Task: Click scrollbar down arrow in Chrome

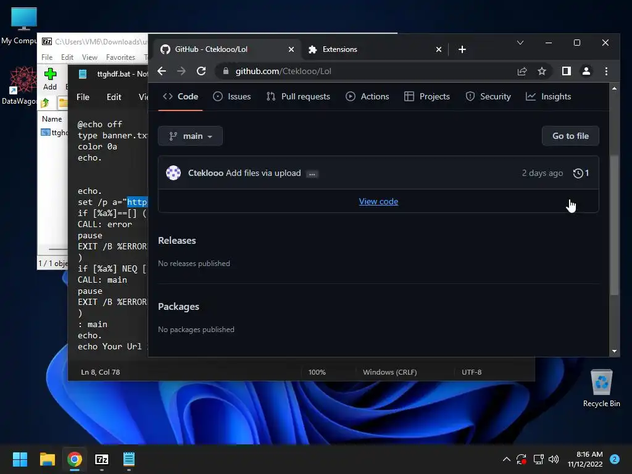Action: tap(614, 351)
